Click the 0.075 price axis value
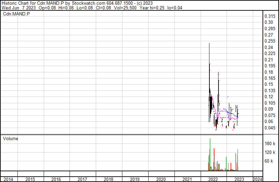Image resolution: width=279 pixels, height=182 pixels. point(270,116)
